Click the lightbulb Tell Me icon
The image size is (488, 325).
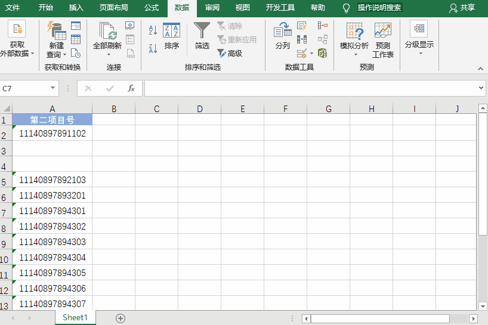pyautogui.click(x=346, y=8)
